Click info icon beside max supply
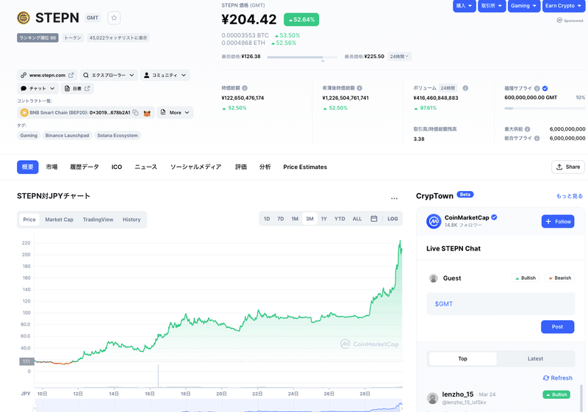This screenshot has width=588, height=412. (x=527, y=129)
